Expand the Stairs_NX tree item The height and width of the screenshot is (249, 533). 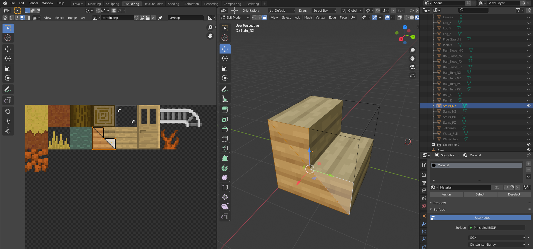tap(434, 106)
